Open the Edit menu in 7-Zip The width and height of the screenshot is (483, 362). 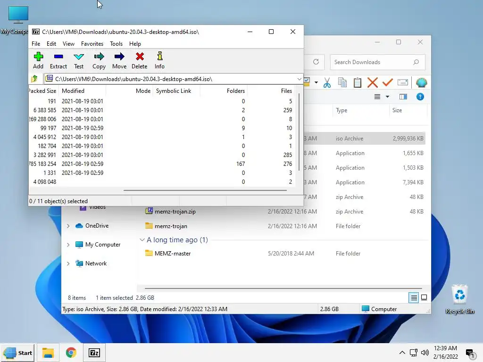tap(51, 44)
